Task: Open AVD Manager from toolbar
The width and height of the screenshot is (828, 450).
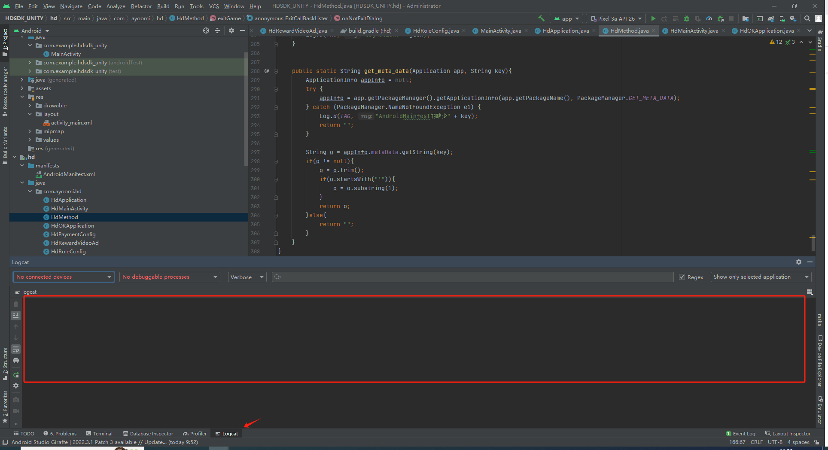Action: tap(782, 18)
